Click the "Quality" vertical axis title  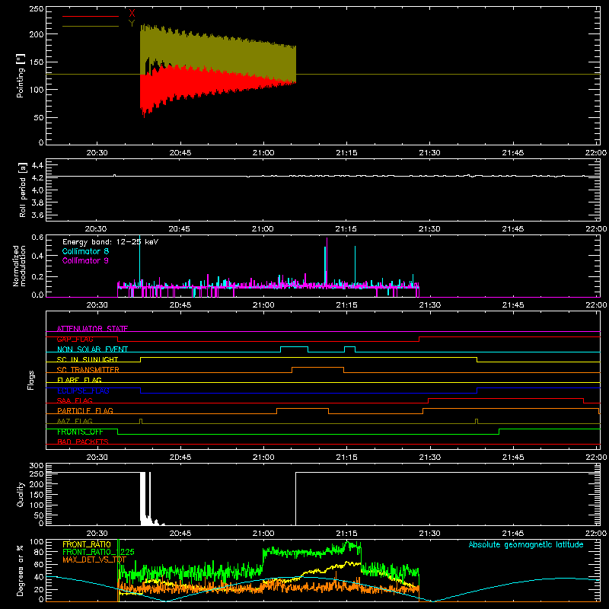click(x=21, y=494)
